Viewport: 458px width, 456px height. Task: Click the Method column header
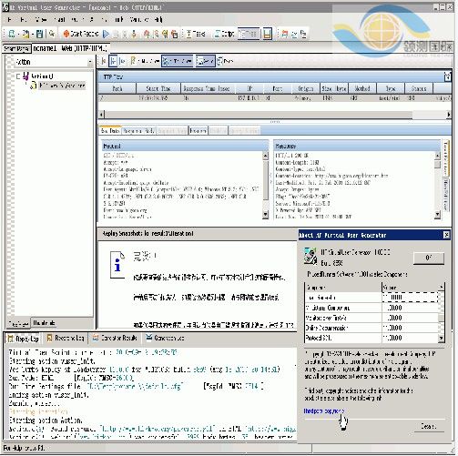click(362, 88)
